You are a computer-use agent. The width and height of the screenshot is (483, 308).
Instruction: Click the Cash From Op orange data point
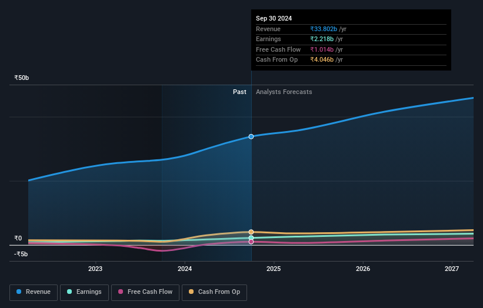251,232
